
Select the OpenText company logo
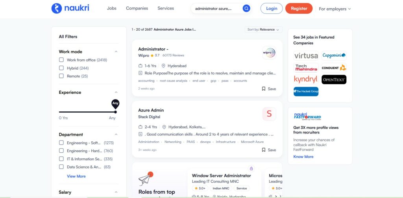tap(334, 80)
